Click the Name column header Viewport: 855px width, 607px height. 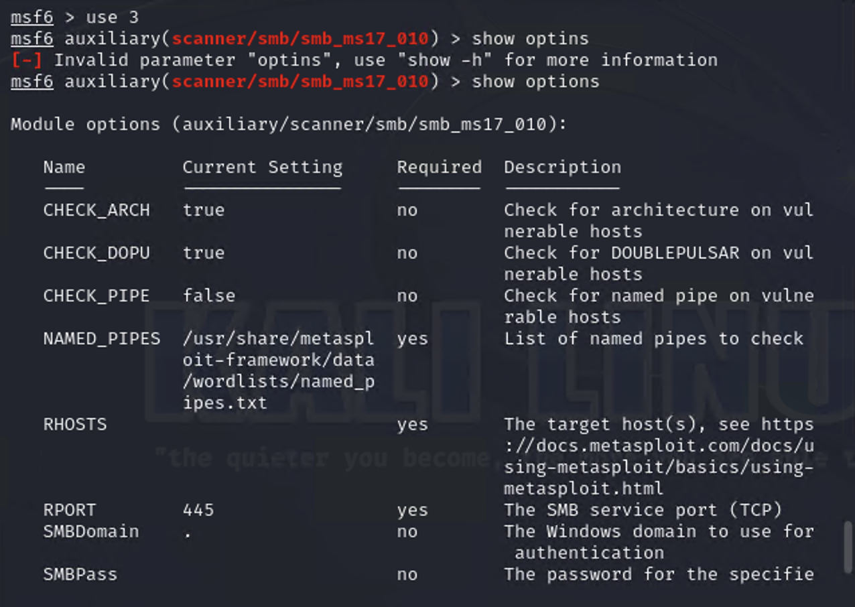64,167
